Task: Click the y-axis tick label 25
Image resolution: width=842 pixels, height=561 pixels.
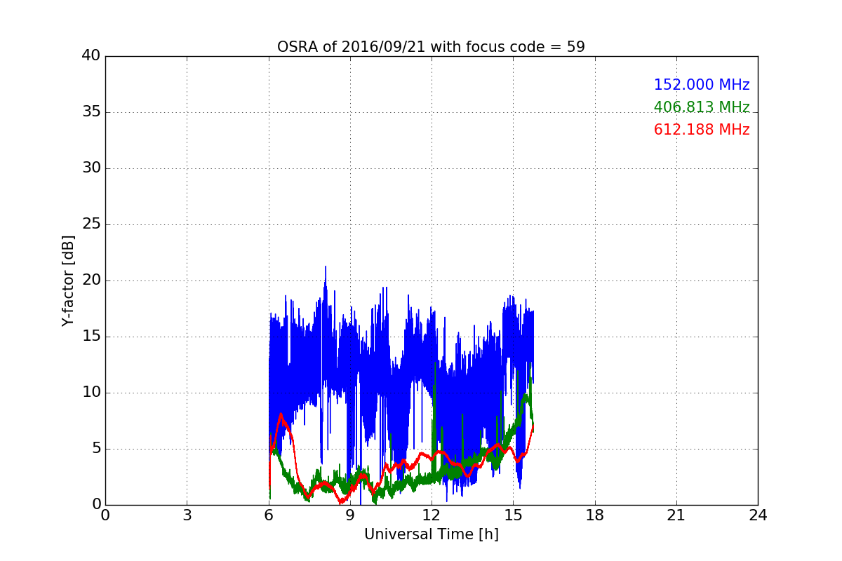Action: 91,224
